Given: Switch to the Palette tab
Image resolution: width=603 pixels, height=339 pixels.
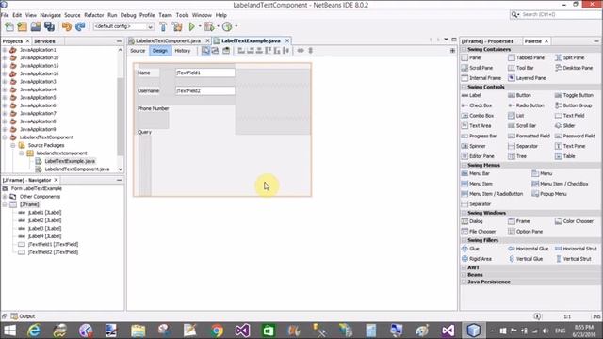Looking at the screenshot, I should (x=533, y=41).
